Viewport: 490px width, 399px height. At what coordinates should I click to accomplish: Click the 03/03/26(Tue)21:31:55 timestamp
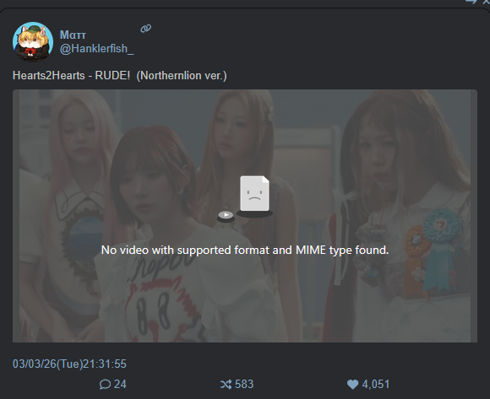(x=69, y=364)
